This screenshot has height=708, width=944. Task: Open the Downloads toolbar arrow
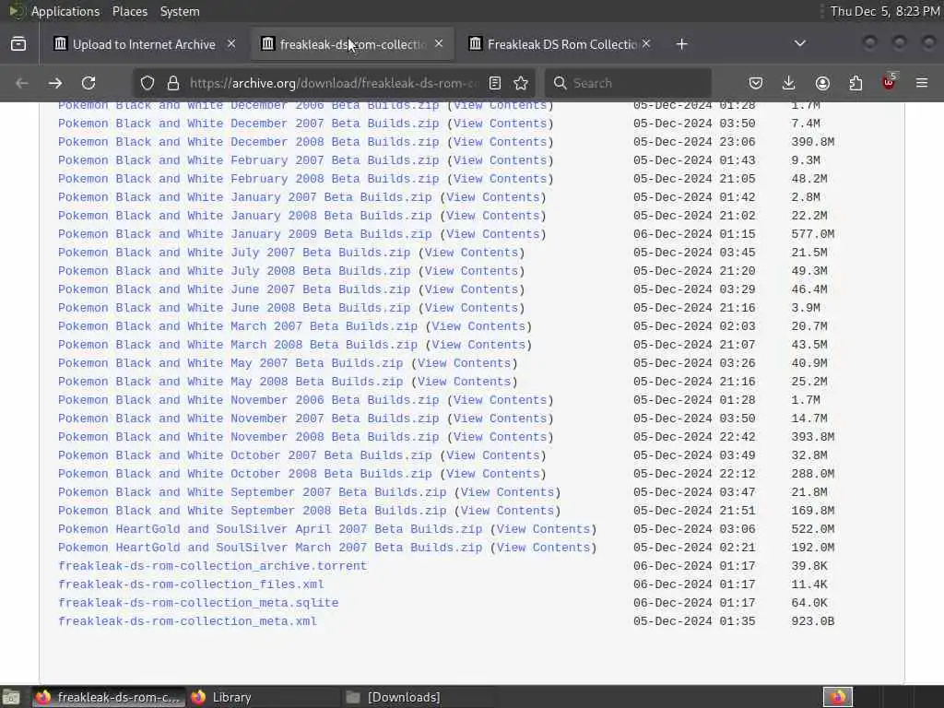[x=789, y=83]
